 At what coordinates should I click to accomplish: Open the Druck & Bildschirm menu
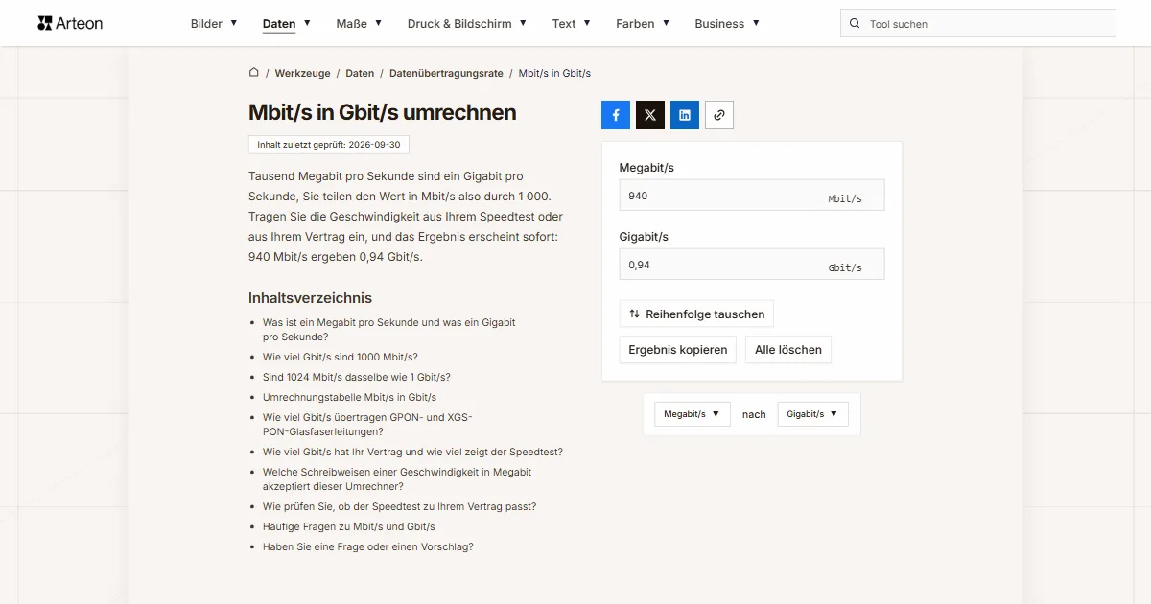pyautogui.click(x=467, y=23)
